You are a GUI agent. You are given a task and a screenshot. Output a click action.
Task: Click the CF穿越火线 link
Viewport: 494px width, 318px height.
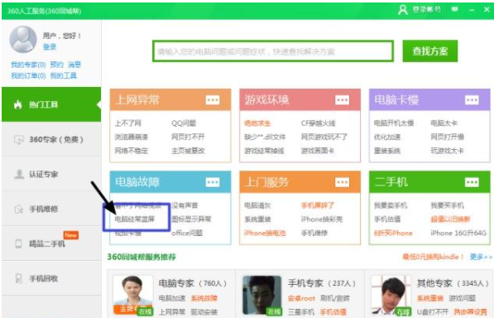pos(319,123)
